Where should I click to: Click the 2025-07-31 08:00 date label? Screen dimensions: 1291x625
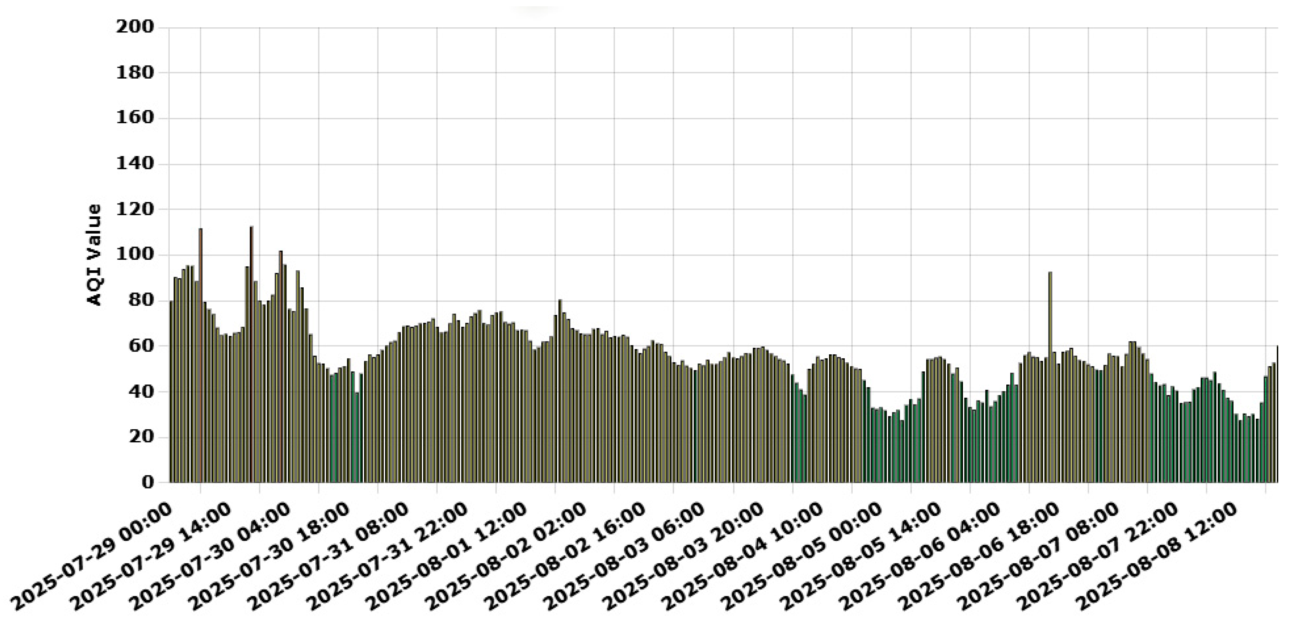coord(328,556)
